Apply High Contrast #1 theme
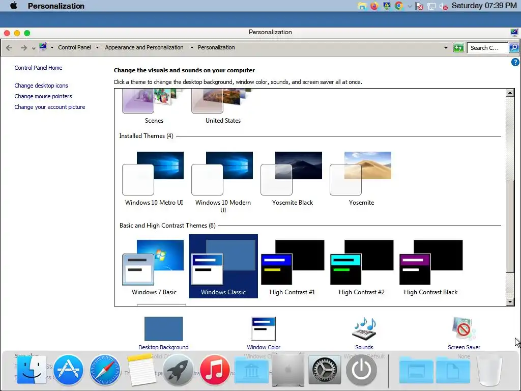Viewport: 521px width, 391px height. (x=292, y=267)
